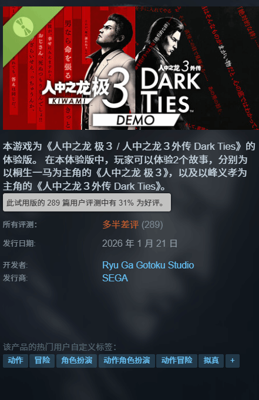Click the white DEMO banner on header image
Image resolution: width=259 pixels, height=400 pixels.
[x=136, y=120]
